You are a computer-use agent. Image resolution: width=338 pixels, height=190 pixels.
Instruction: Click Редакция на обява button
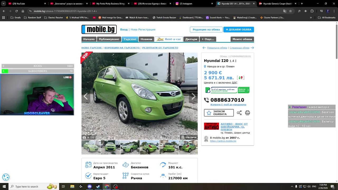(x=206, y=30)
